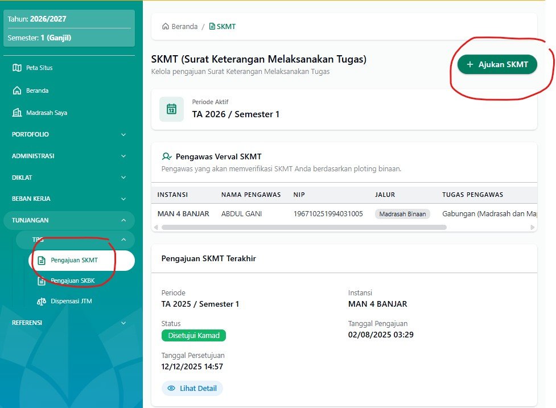
Task: Click the eye icon in Lihat Detail
Action: tap(171, 388)
